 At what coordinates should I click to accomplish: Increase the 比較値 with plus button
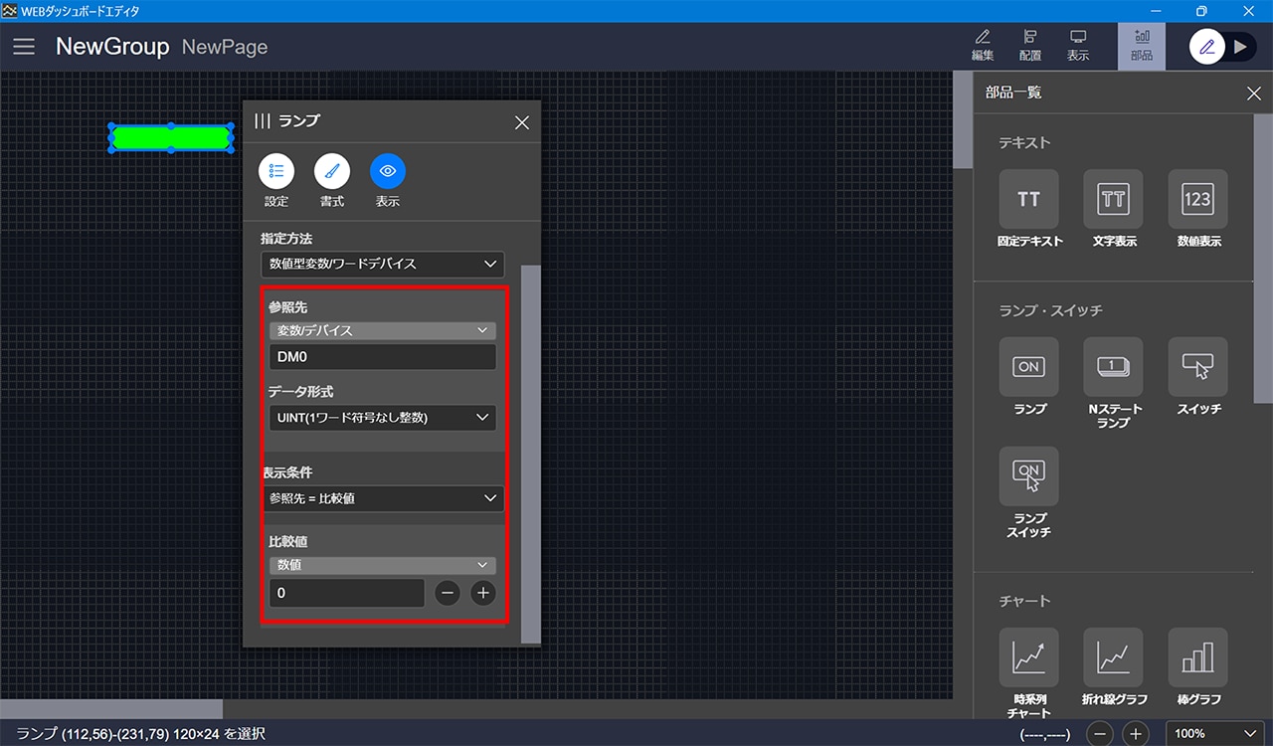pos(482,593)
